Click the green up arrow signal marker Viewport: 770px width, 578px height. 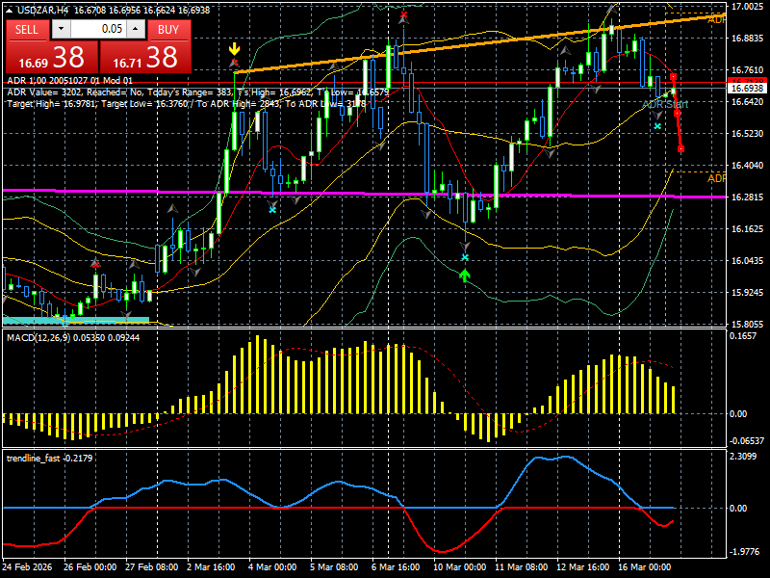(465, 276)
